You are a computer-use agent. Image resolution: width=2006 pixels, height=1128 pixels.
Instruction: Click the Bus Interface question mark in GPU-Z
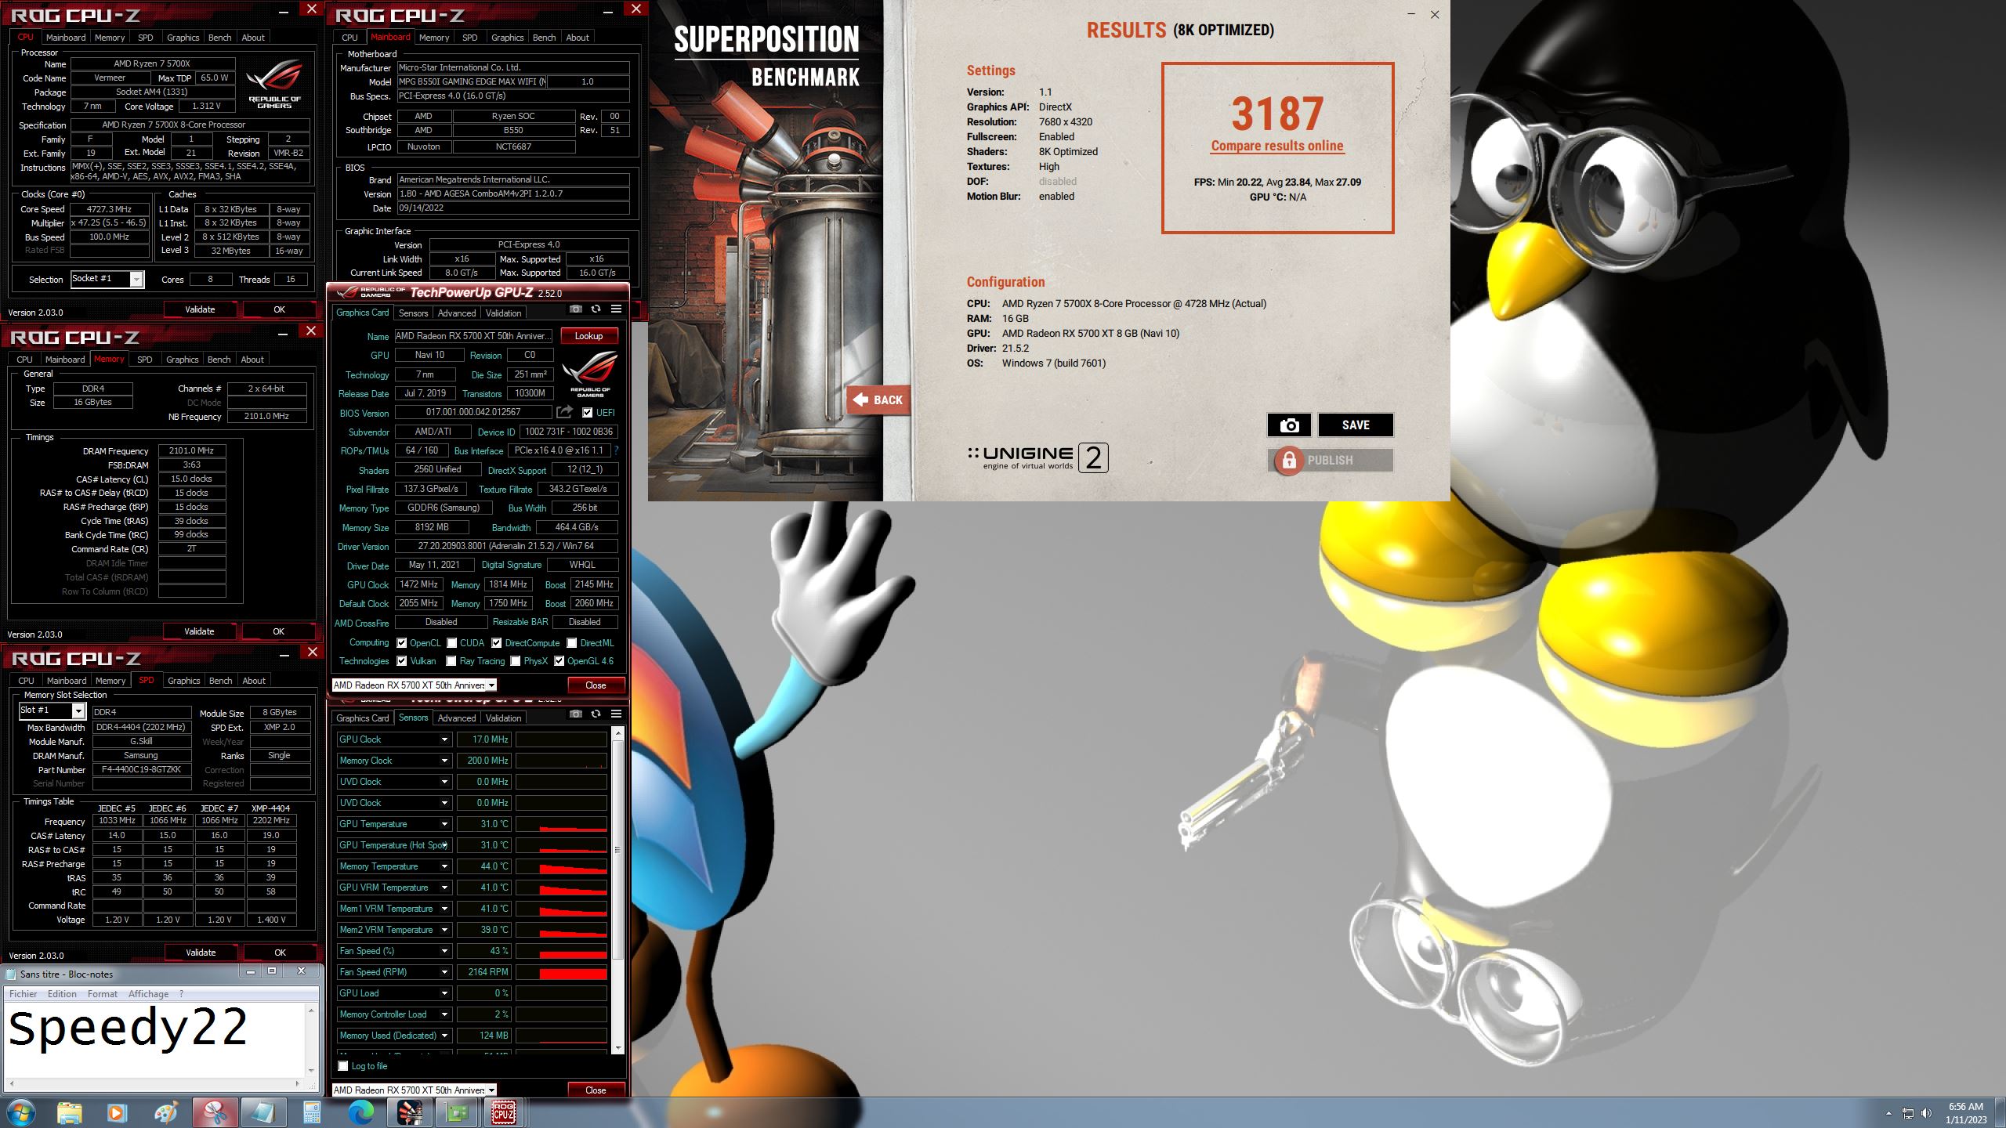tap(616, 450)
